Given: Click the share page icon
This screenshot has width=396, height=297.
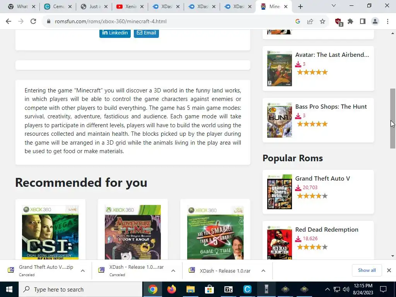Looking at the screenshot, I should pyautogui.click(x=310, y=22).
